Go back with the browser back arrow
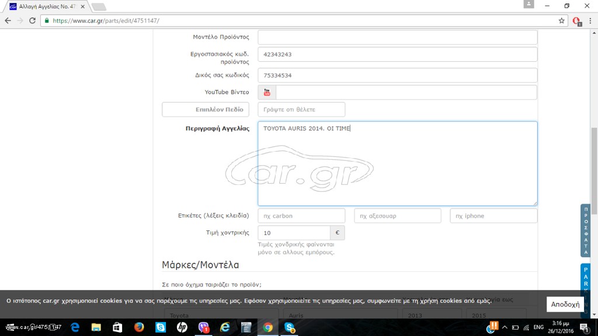This screenshot has width=598, height=336. tap(8, 20)
